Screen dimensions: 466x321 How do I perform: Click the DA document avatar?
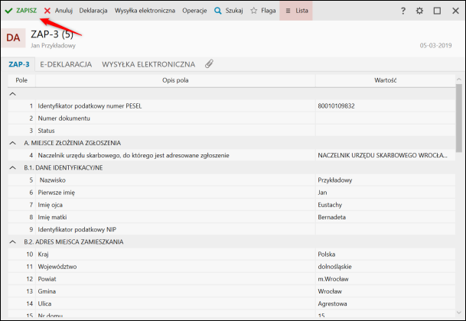click(x=13, y=37)
